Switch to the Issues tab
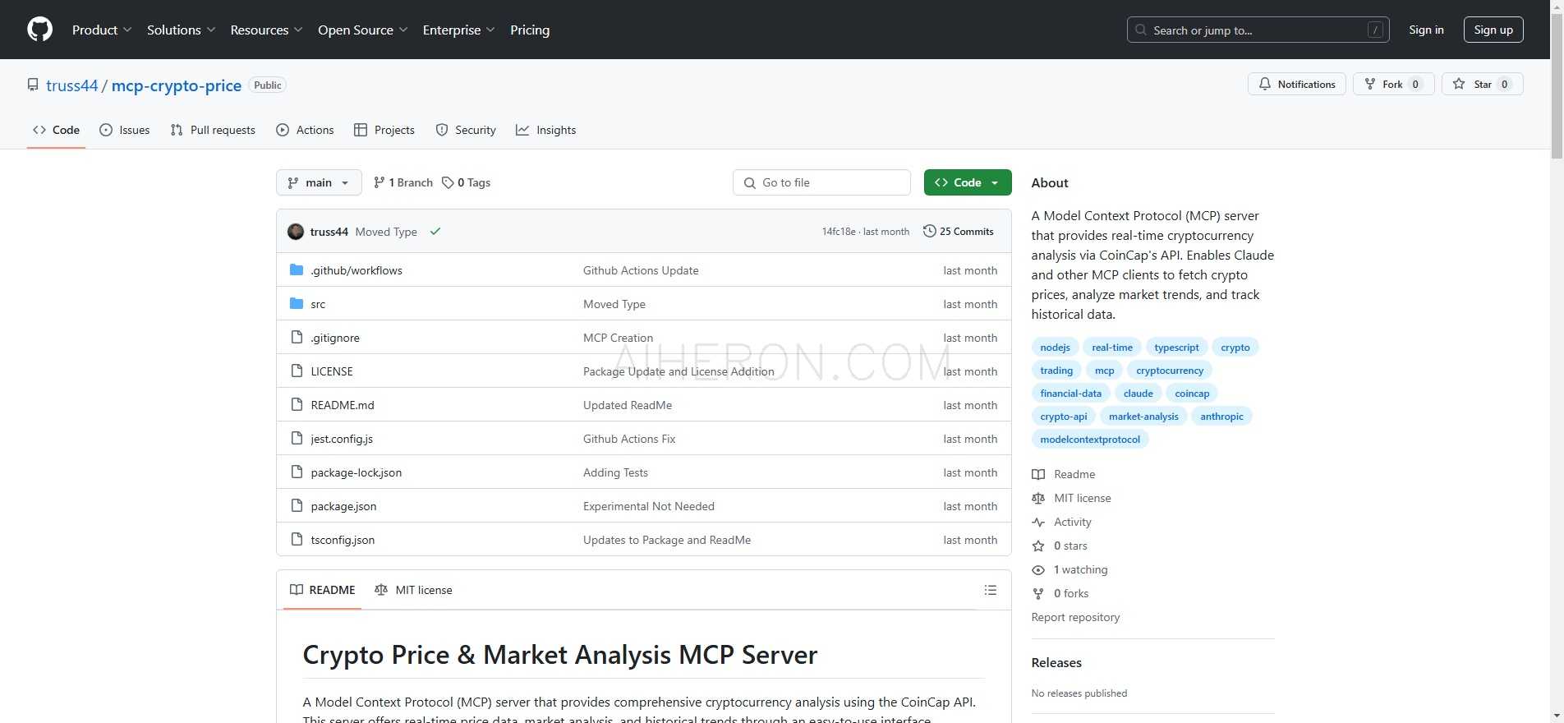This screenshot has width=1564, height=723. click(125, 130)
